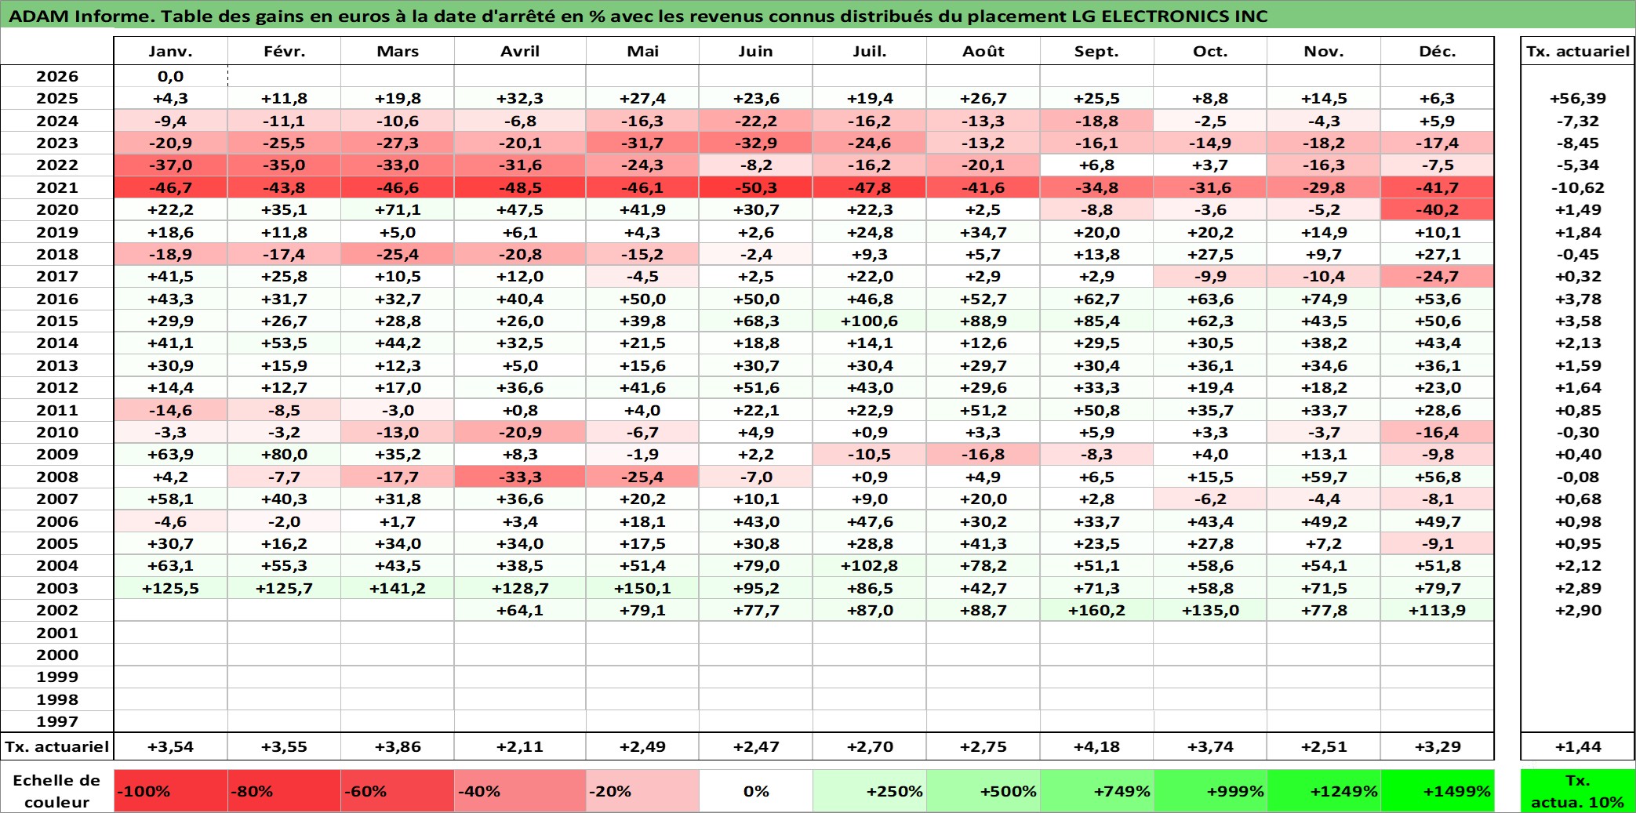1636x813 pixels.
Task: Click the +102,8 cell in 2004
Action: [870, 565]
